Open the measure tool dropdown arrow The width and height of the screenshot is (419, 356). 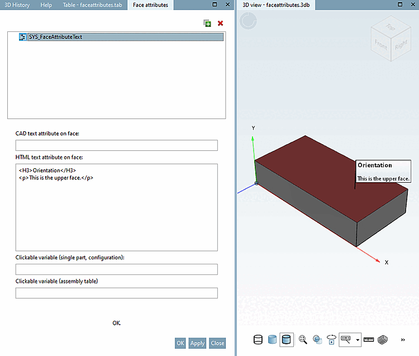[358, 340]
